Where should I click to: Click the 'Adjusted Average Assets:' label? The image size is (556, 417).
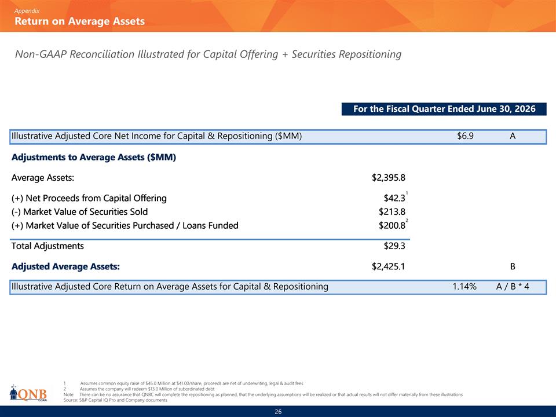65,266
